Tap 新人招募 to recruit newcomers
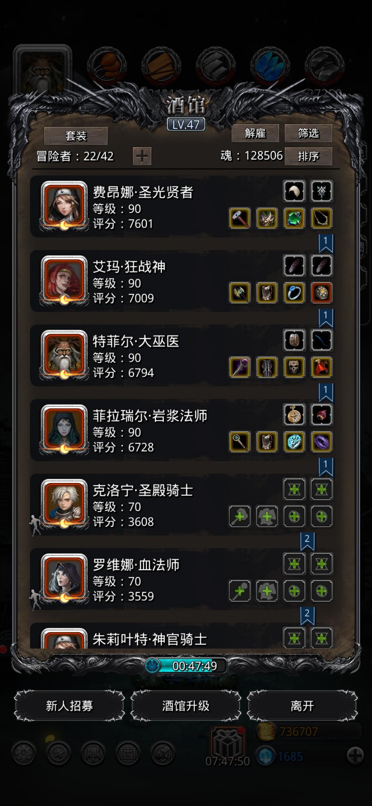Screen dimensions: 372x806 click(70, 706)
